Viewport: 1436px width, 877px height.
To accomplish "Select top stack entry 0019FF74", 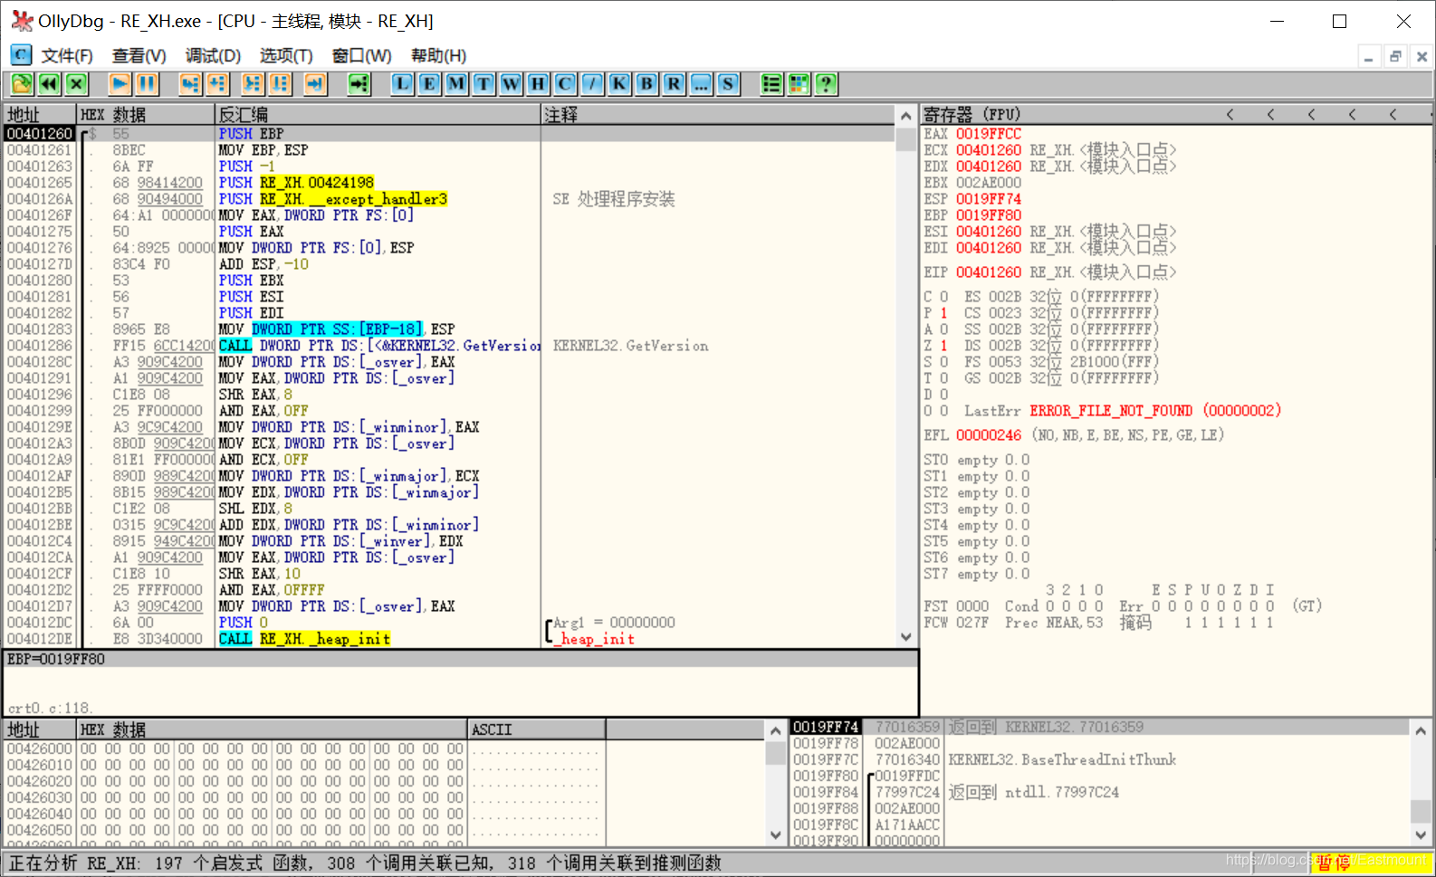I will 1100,728.
